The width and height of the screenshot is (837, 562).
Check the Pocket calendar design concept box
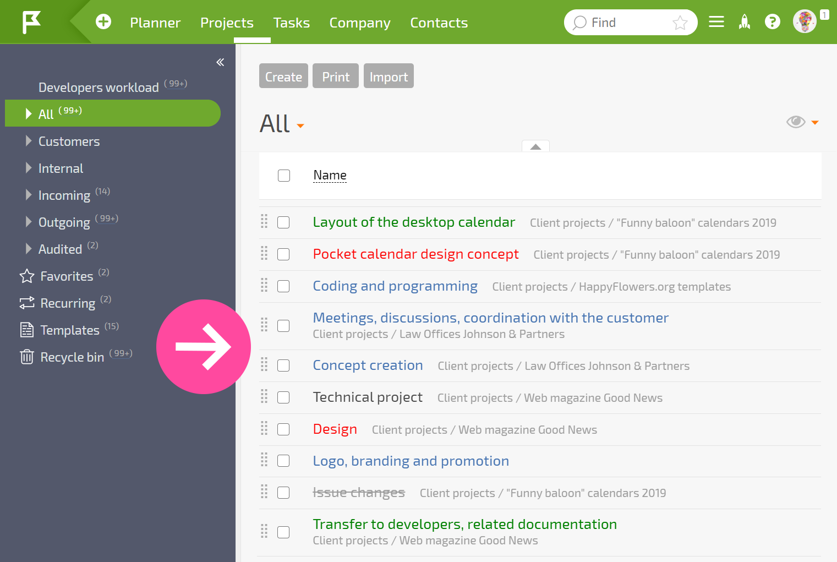coord(283,254)
